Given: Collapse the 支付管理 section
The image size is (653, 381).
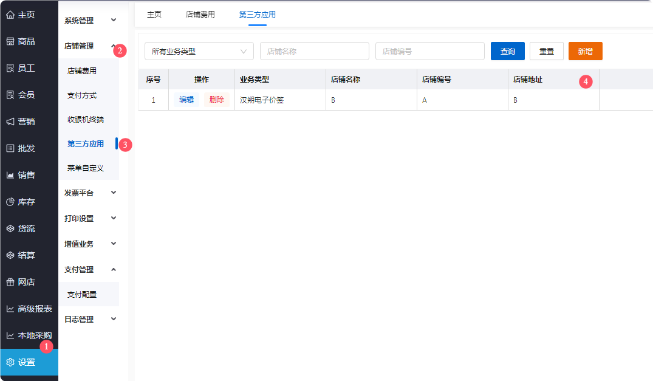Looking at the screenshot, I should pyautogui.click(x=113, y=269).
